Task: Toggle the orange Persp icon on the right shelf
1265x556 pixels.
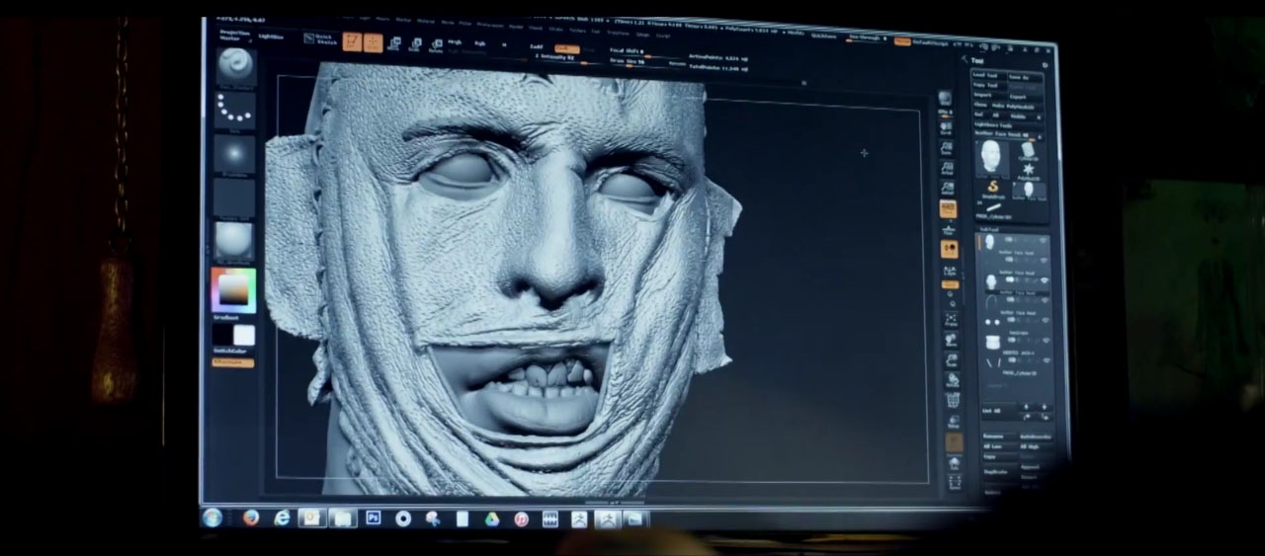Action: coord(947,209)
